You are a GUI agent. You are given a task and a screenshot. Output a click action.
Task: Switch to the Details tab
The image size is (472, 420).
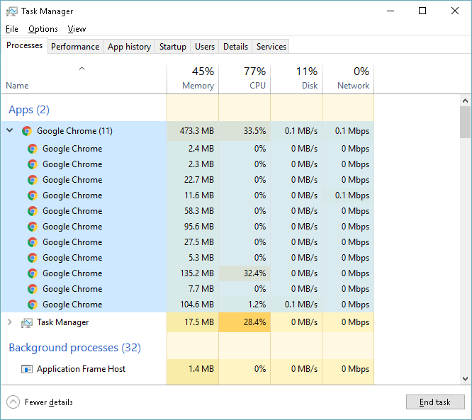(x=236, y=47)
